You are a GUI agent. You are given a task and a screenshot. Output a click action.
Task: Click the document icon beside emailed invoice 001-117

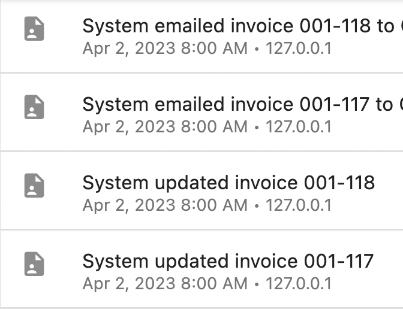tap(34, 107)
